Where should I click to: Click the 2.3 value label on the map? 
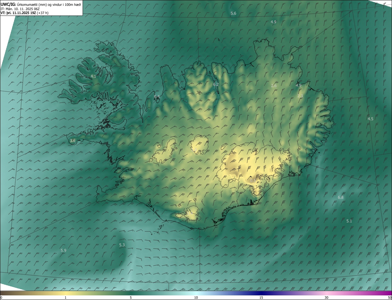coord(300,96)
